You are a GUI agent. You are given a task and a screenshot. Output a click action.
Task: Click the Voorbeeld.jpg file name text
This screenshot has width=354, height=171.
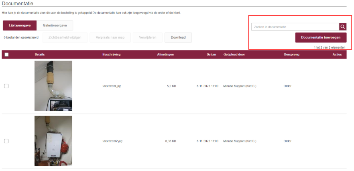tap(112, 86)
